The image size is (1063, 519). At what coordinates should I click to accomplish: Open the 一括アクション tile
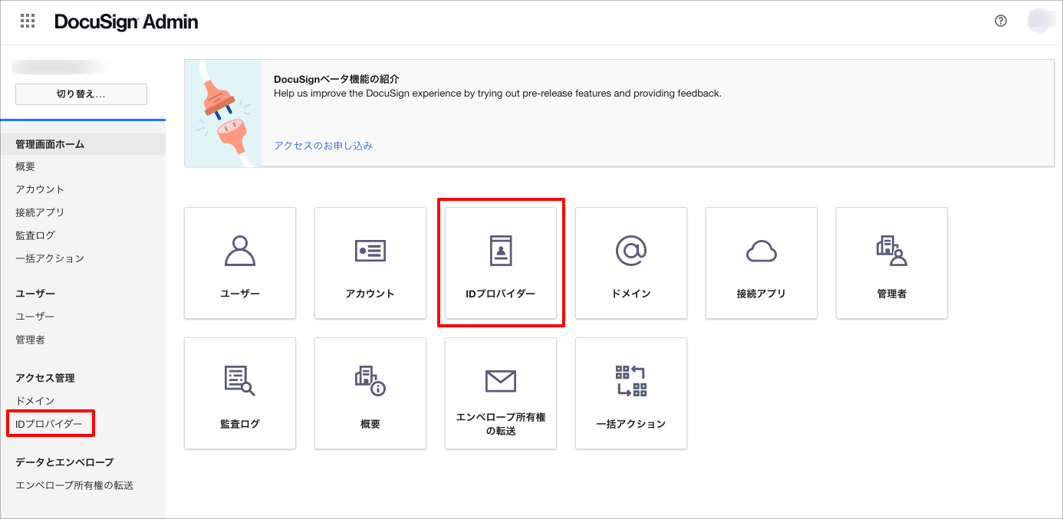pyautogui.click(x=631, y=393)
